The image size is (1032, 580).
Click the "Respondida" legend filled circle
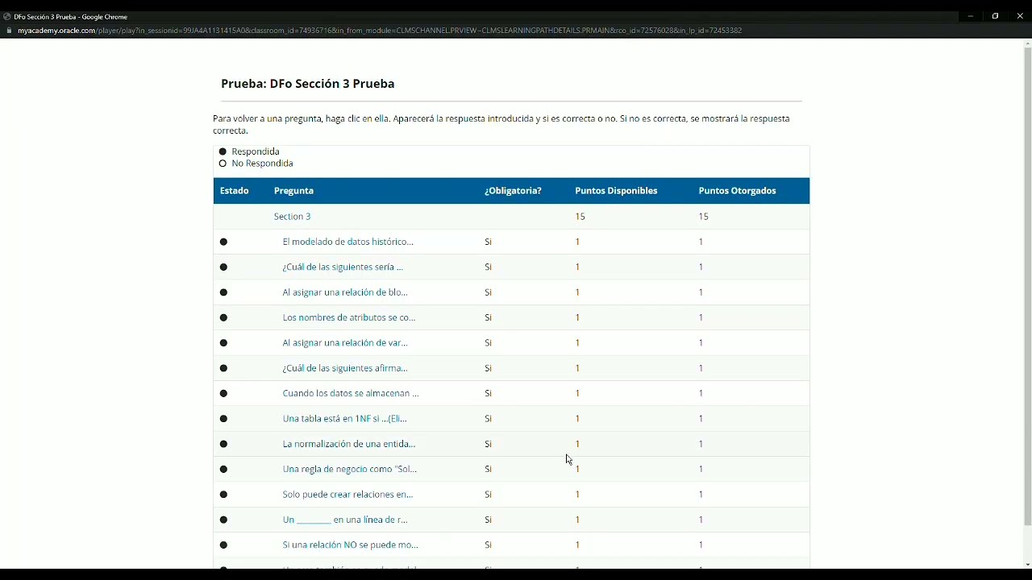coord(223,151)
